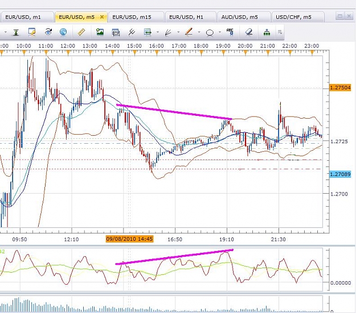Click the 23:00 label on top timeline

click(x=312, y=46)
